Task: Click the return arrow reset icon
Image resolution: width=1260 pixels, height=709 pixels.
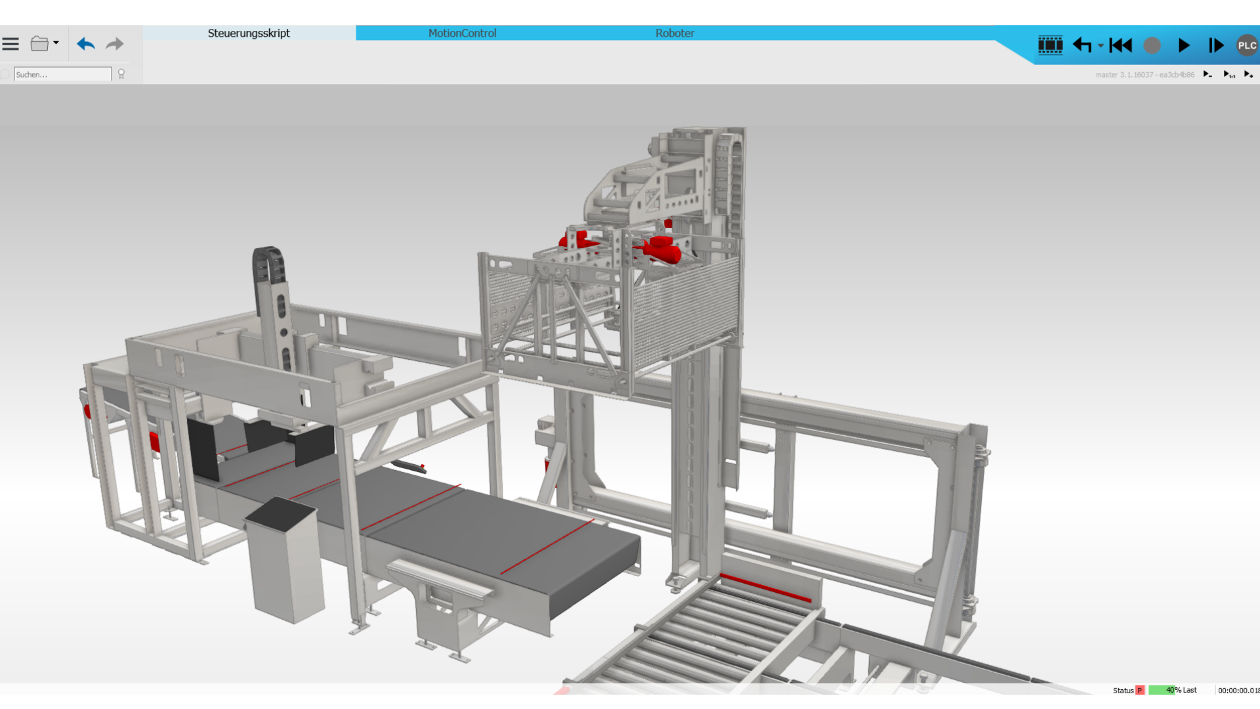Action: 1082,45
